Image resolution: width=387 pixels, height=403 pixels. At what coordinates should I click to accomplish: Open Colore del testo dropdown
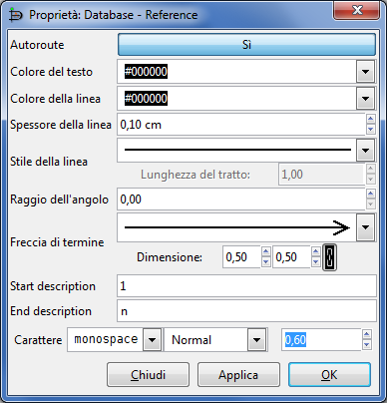[x=365, y=72]
